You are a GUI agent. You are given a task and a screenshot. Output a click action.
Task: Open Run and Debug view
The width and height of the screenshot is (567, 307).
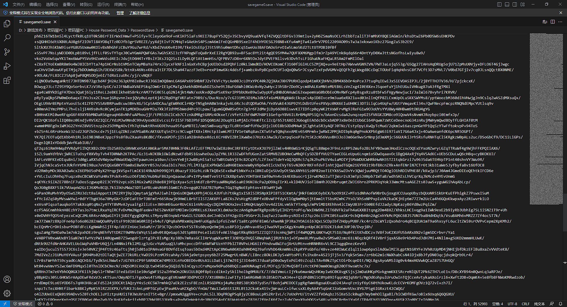pos(7,66)
